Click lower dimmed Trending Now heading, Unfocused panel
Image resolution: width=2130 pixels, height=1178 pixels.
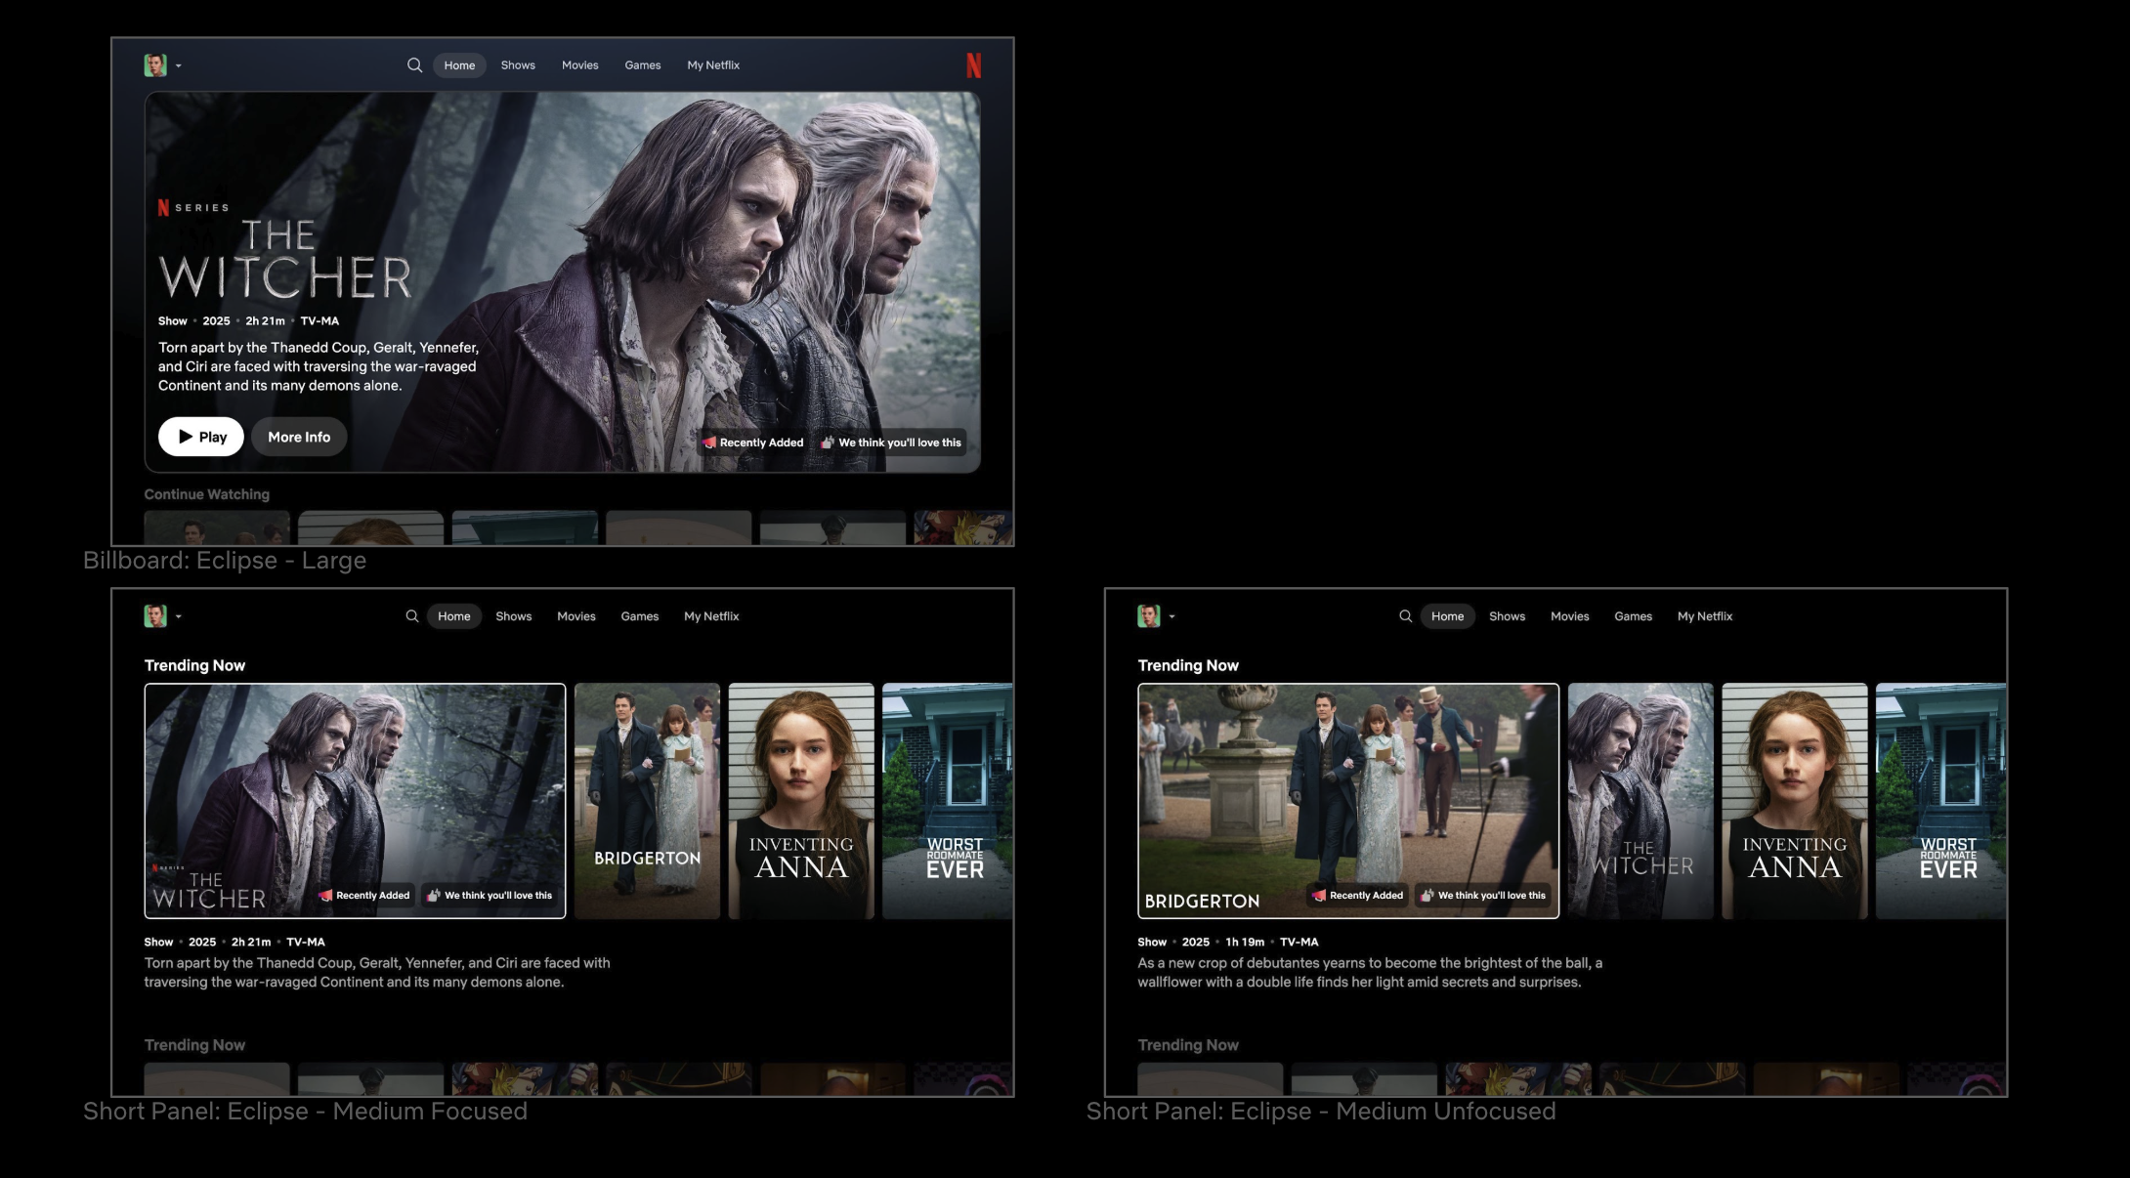pos(1188,1045)
